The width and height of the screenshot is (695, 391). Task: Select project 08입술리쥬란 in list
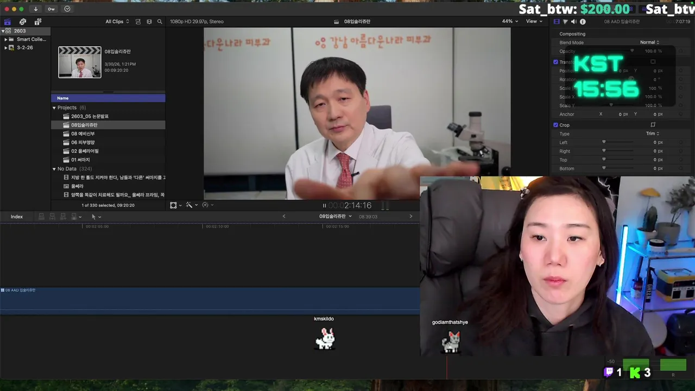(108, 125)
